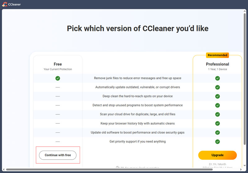
Task: Click the '$1.19 / Month' price text
Action: pos(217,164)
